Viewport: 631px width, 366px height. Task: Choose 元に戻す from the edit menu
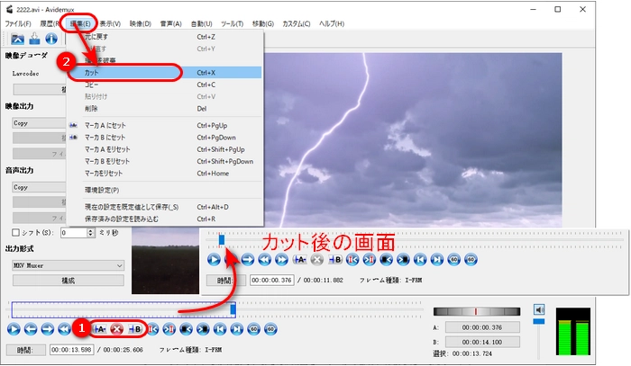click(x=164, y=37)
